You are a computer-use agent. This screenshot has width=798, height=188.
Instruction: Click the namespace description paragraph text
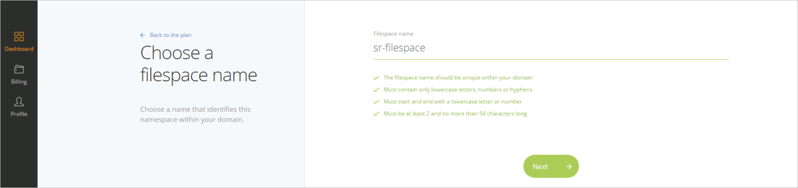click(196, 115)
